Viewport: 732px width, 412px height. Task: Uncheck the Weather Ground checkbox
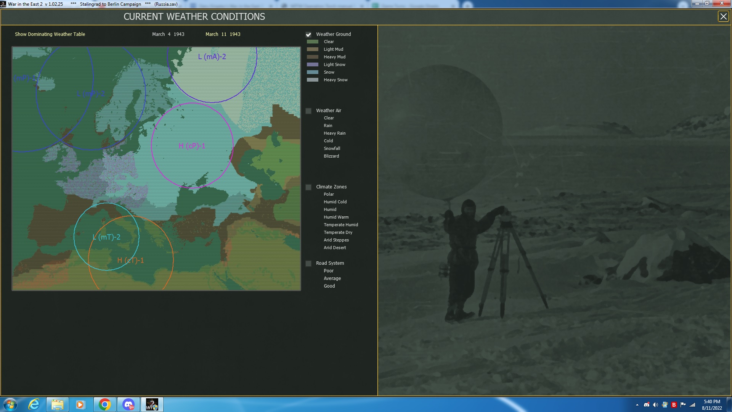click(x=308, y=35)
